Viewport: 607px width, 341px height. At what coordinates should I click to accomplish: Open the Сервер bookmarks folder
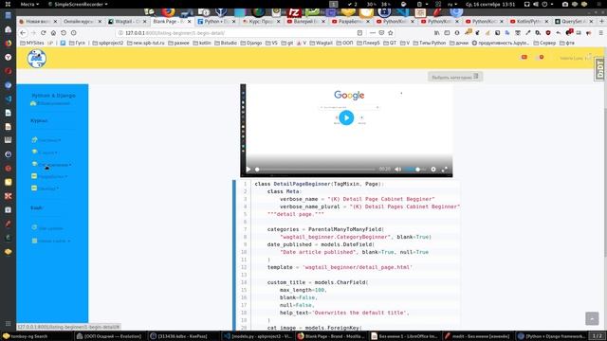544,43
